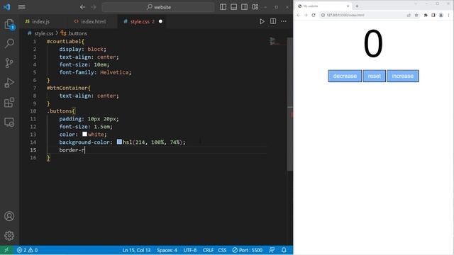Open the browser extensions puzzle icon
Image resolution: width=454 pixels, height=255 pixels.
point(426,15)
